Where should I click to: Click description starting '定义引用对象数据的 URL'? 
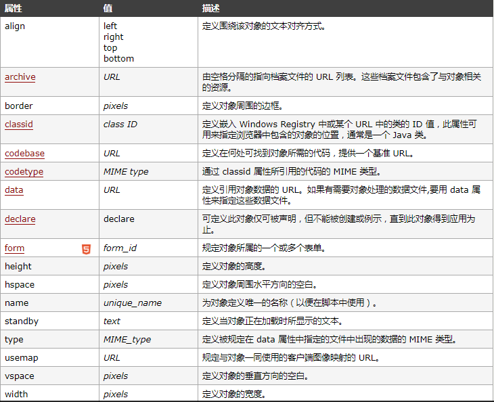pos(341,195)
